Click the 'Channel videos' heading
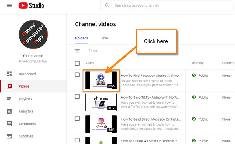Viewport: 235px width, 144px height. click(95, 24)
